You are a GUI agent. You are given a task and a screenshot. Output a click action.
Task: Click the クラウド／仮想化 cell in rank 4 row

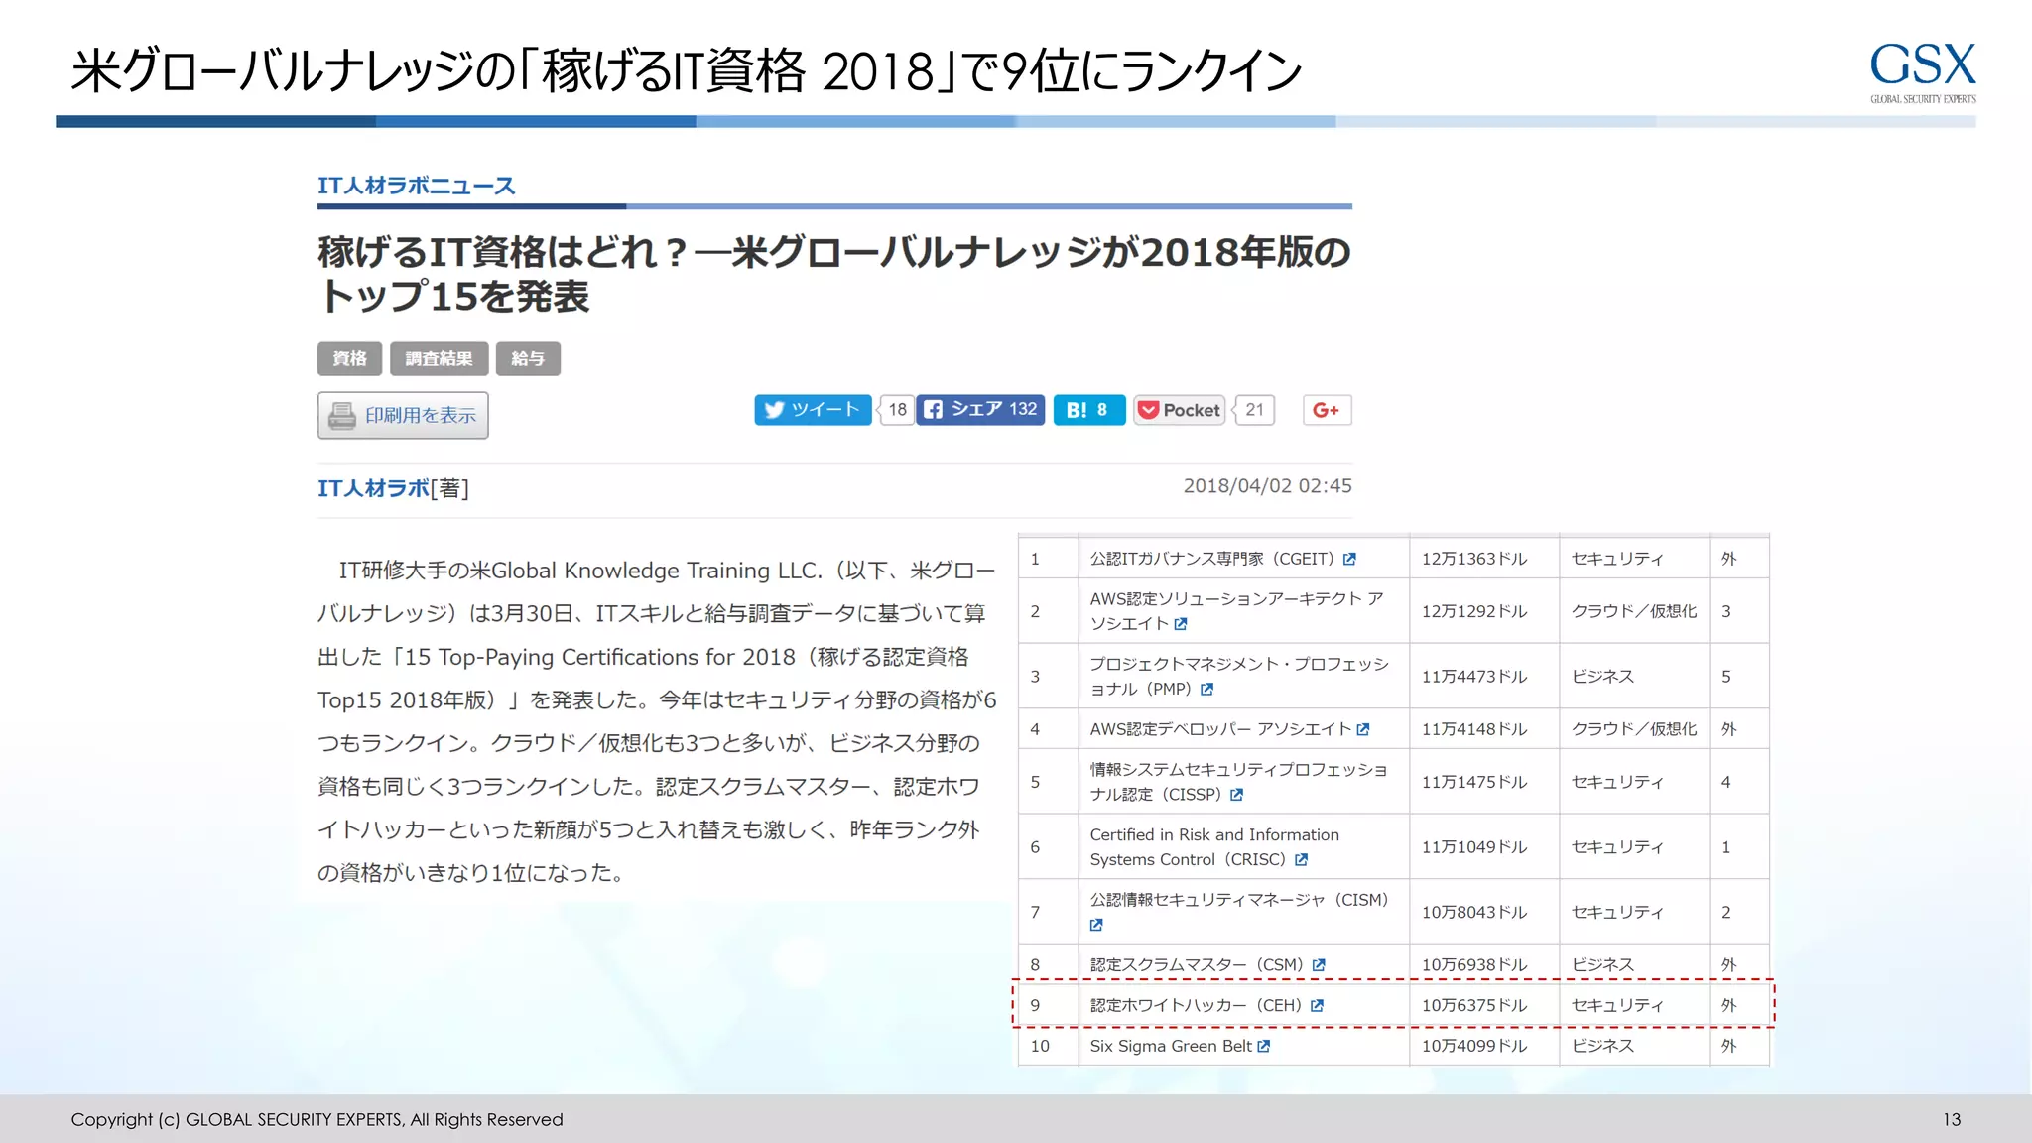[1633, 729]
